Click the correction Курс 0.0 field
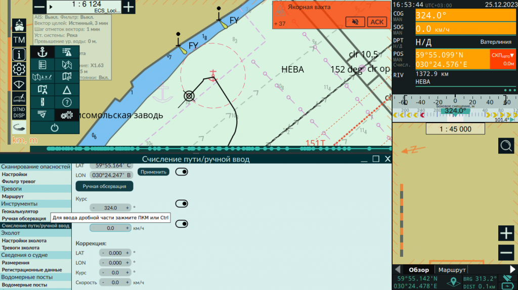This screenshot has width=518, height=290. (x=115, y=273)
